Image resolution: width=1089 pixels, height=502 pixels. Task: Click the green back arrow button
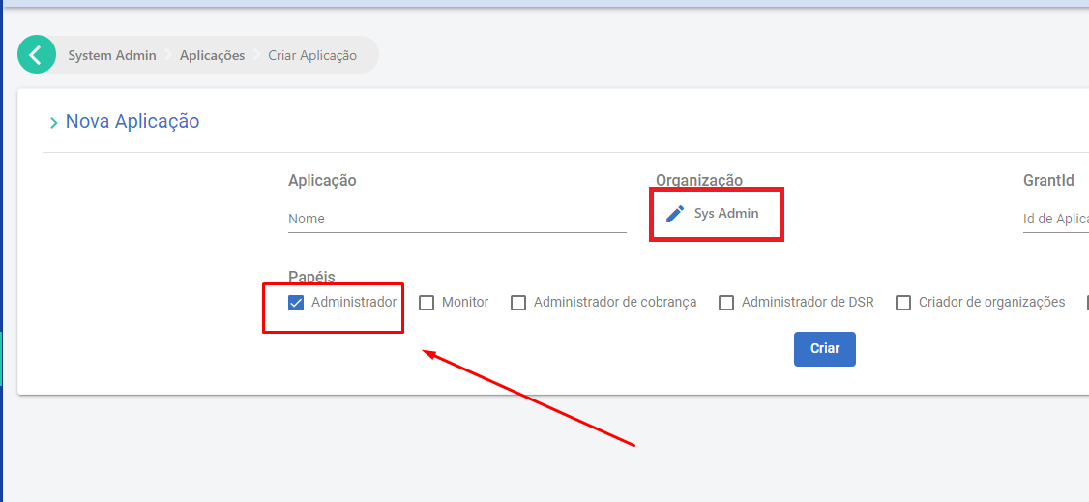coord(36,54)
